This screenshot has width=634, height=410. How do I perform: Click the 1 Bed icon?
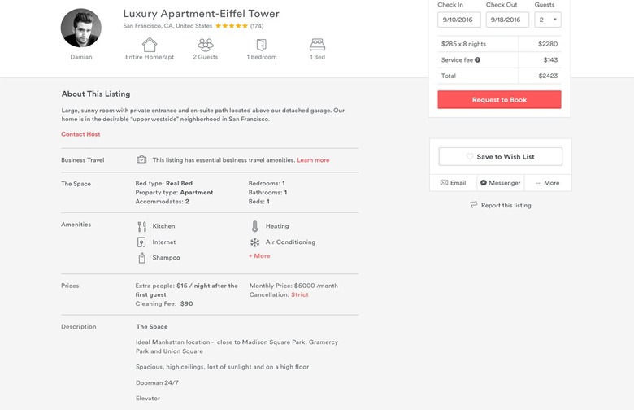tap(317, 45)
